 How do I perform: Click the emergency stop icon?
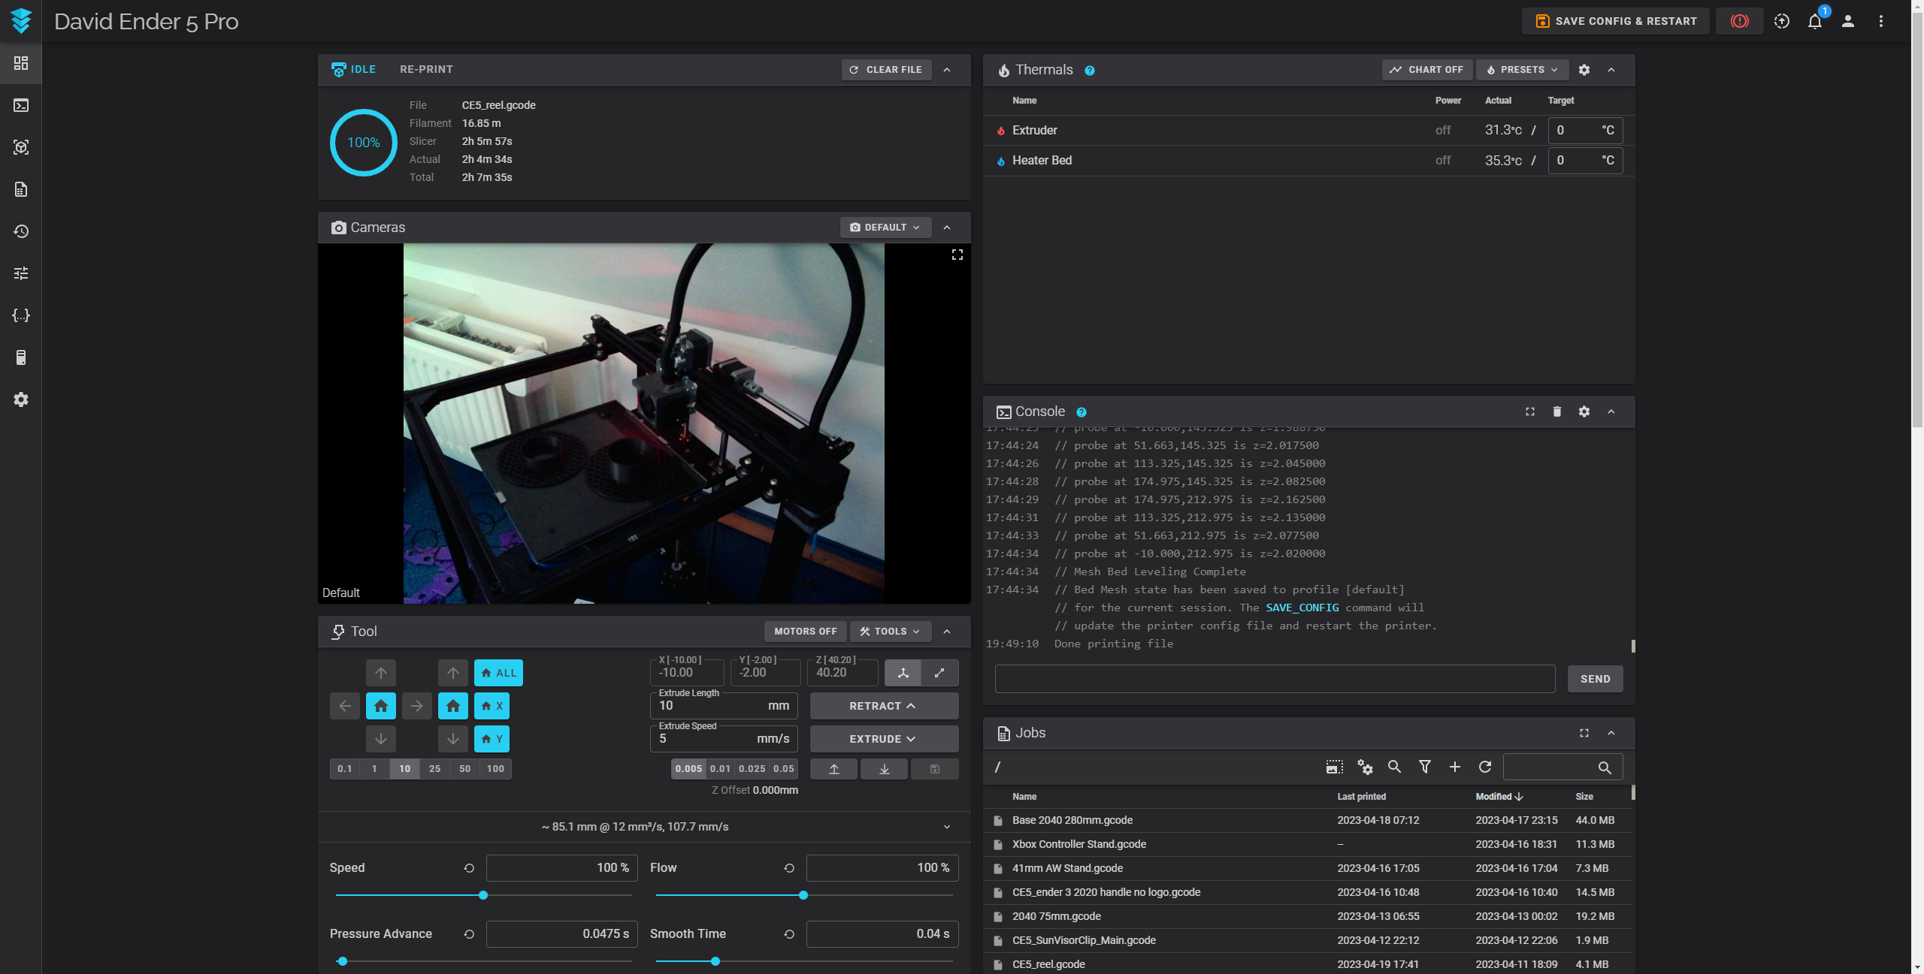(1739, 21)
